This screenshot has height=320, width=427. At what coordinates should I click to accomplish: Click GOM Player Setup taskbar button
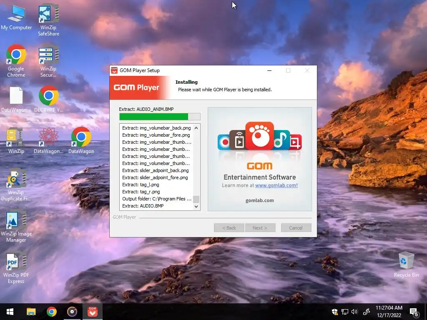coord(93,312)
